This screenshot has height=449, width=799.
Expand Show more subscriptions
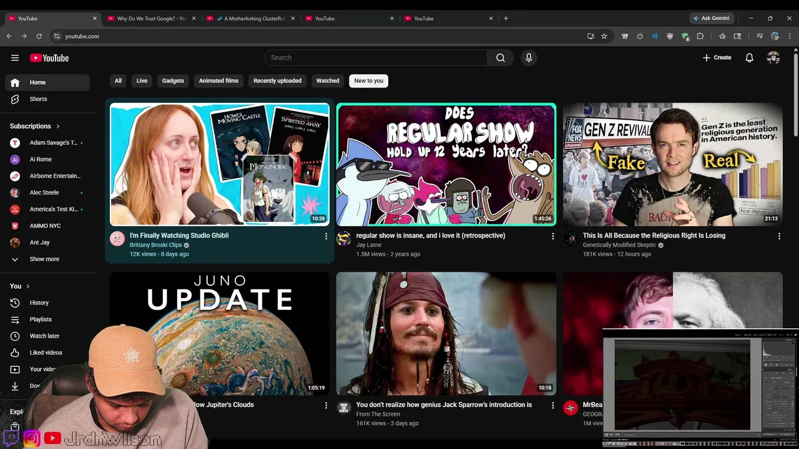click(45, 259)
